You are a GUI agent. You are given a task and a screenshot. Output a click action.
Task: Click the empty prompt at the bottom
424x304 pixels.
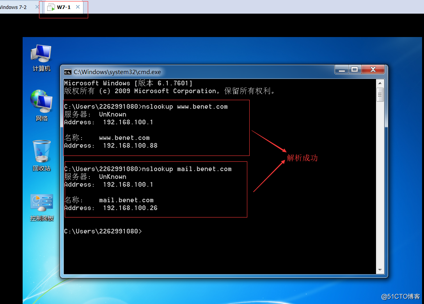[103, 231]
